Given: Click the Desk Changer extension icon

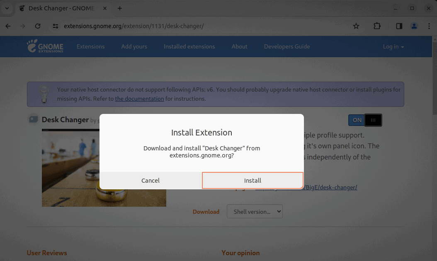Looking at the screenshot, I should coord(34,119).
